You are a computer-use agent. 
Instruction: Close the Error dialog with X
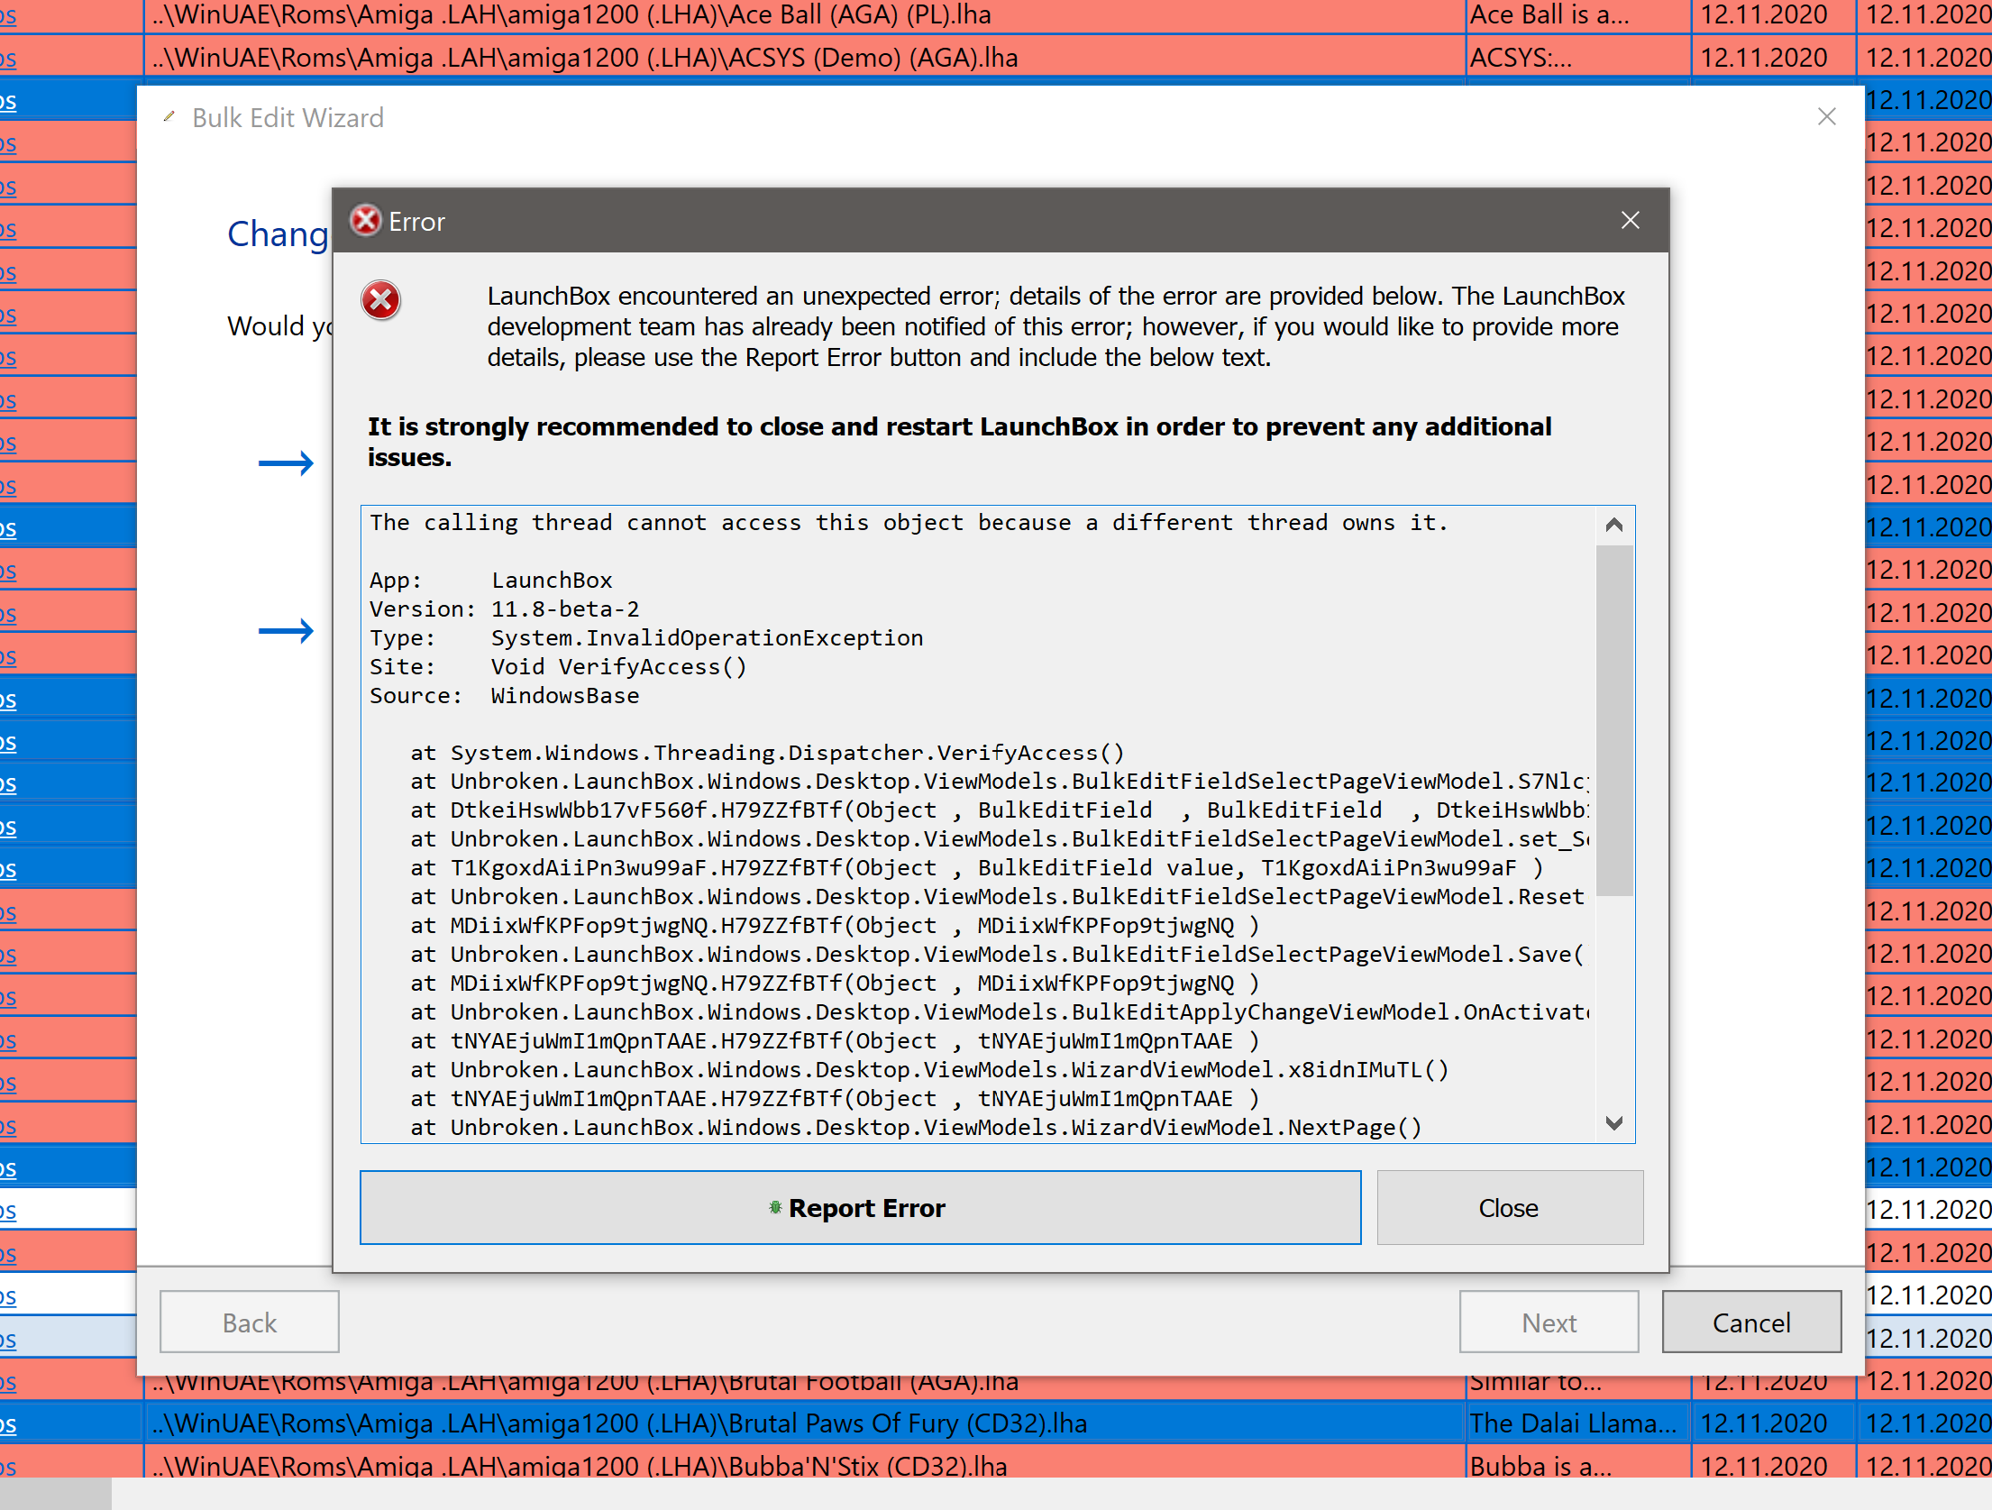(1630, 221)
